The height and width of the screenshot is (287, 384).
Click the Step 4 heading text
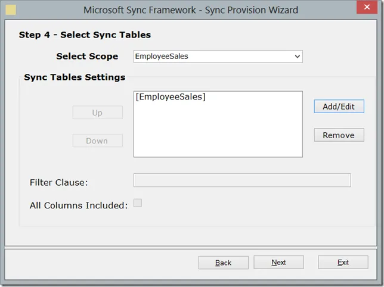click(85, 35)
